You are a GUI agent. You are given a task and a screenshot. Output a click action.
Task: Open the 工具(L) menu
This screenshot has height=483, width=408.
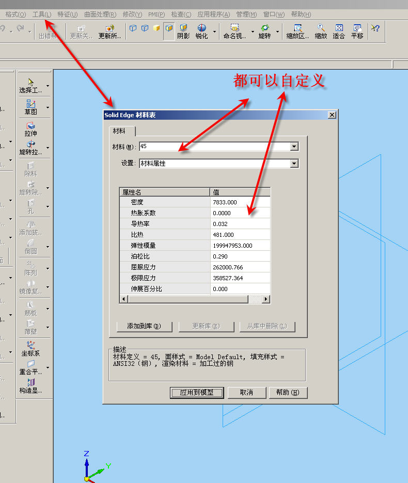click(x=42, y=14)
